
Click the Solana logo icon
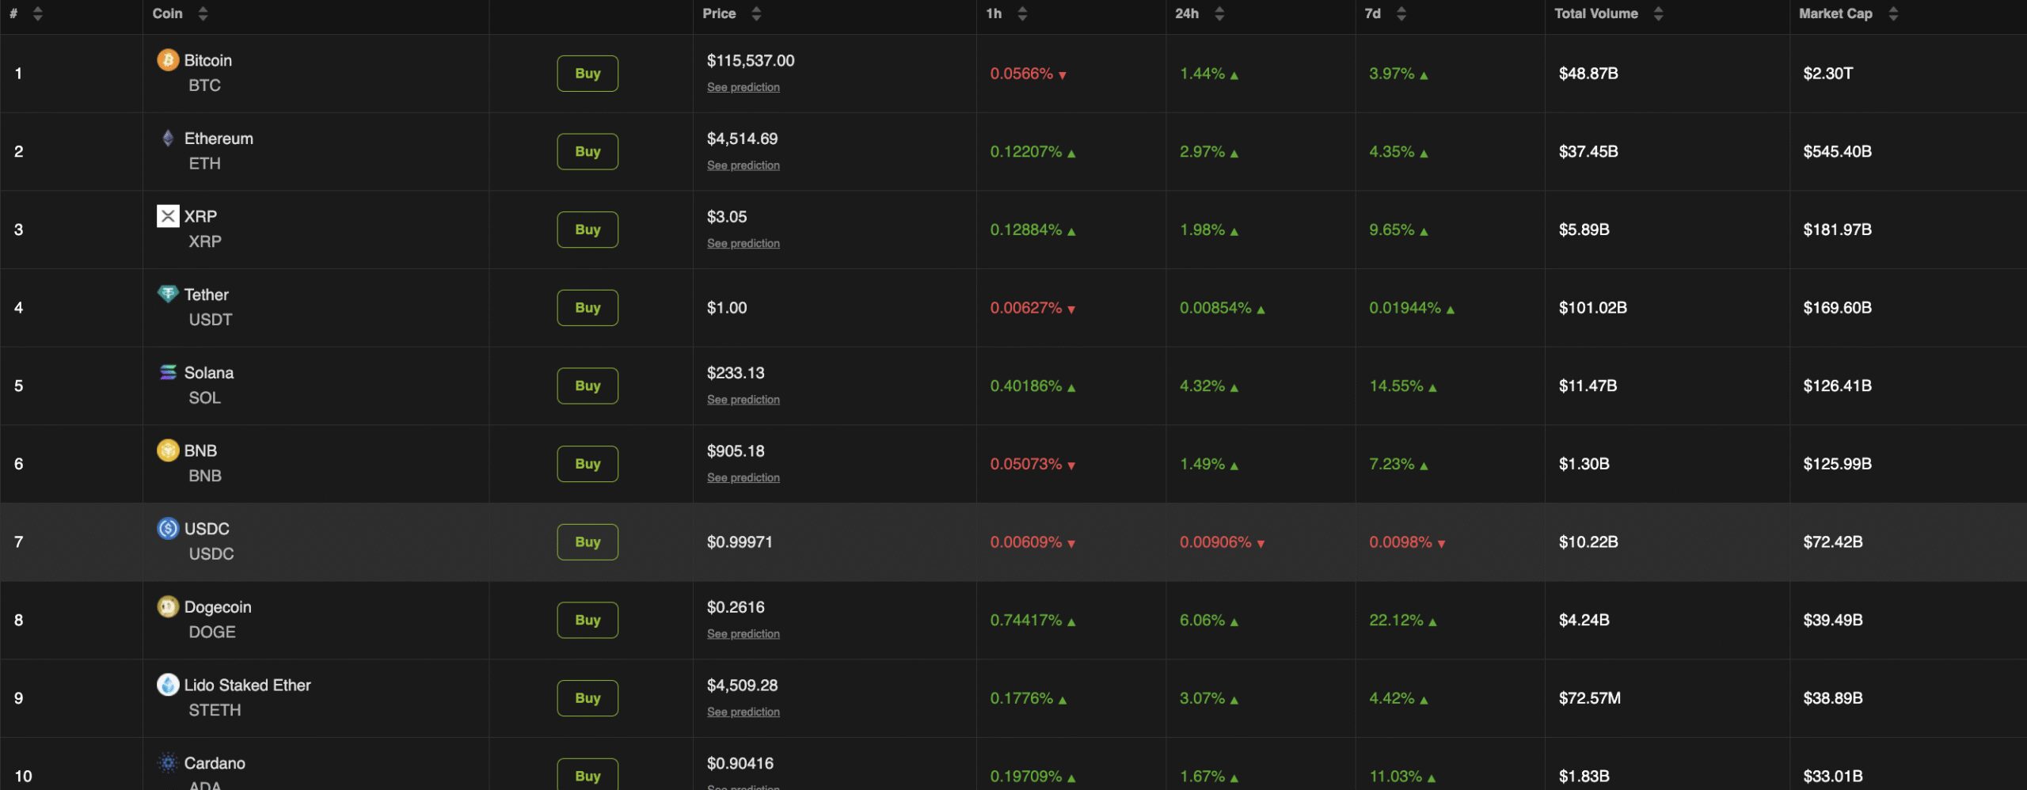[x=168, y=372]
